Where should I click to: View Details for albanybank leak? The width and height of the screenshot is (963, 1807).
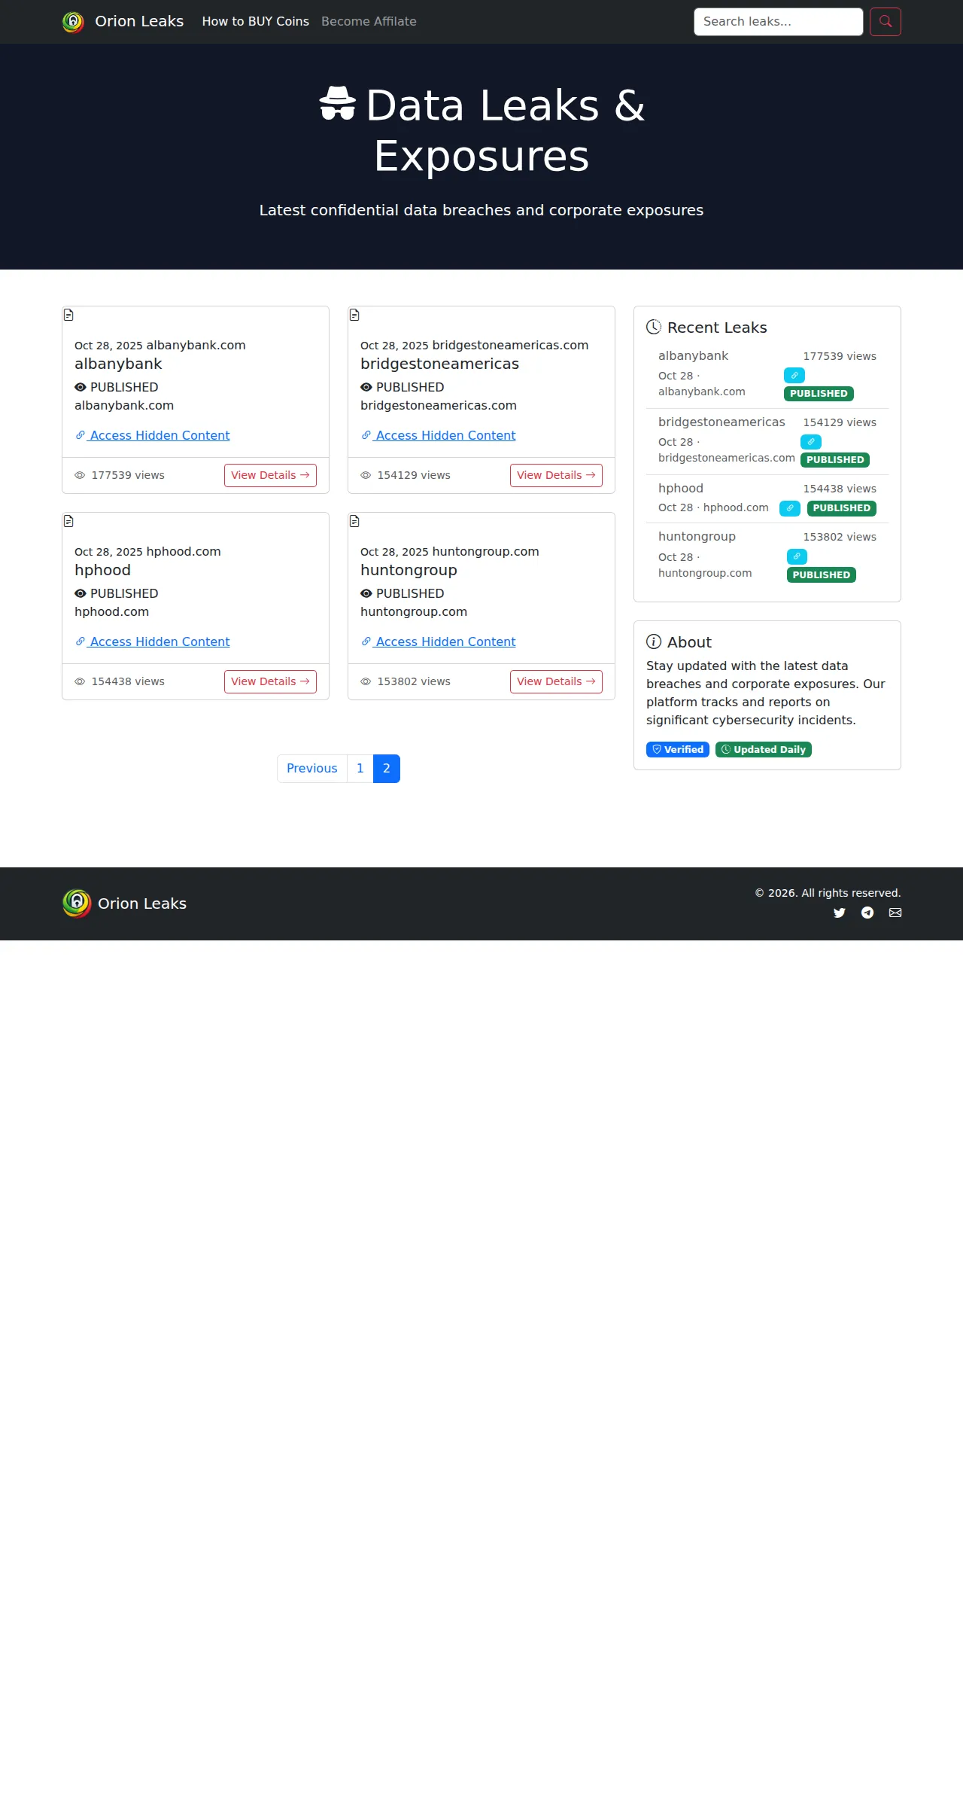click(270, 475)
